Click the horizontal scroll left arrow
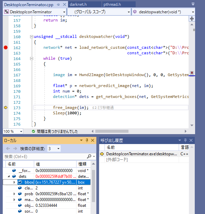This screenshot has width=205, height=214. click(x=93, y=131)
